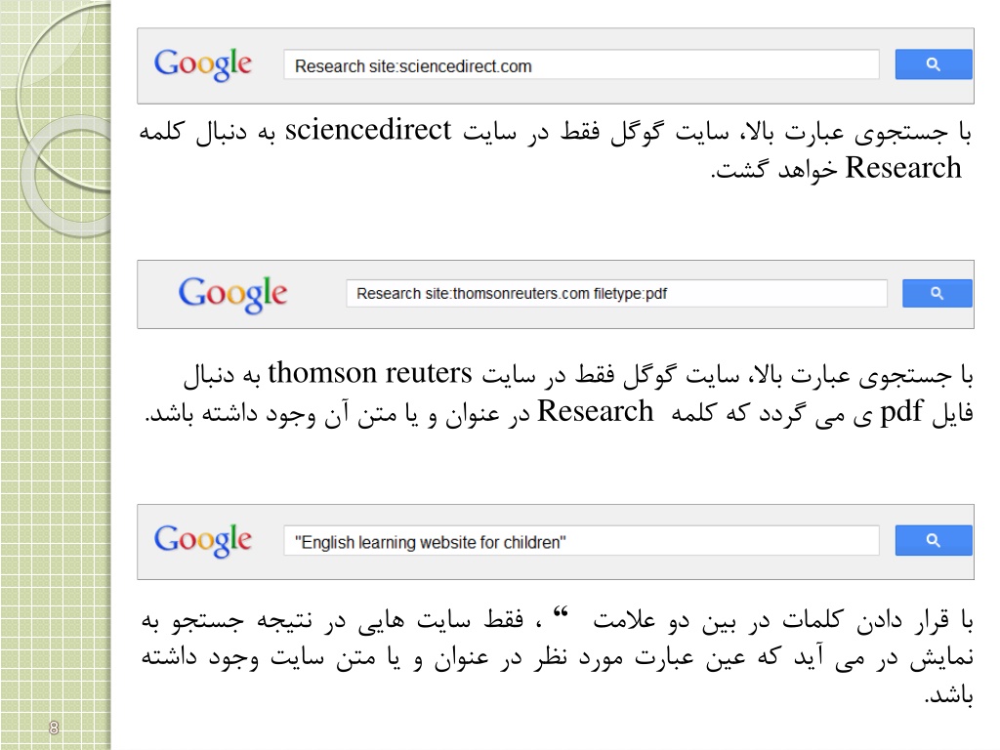1000x750 pixels.
Task: Click the word sciencedirect in first paragraph
Action: pos(368,130)
